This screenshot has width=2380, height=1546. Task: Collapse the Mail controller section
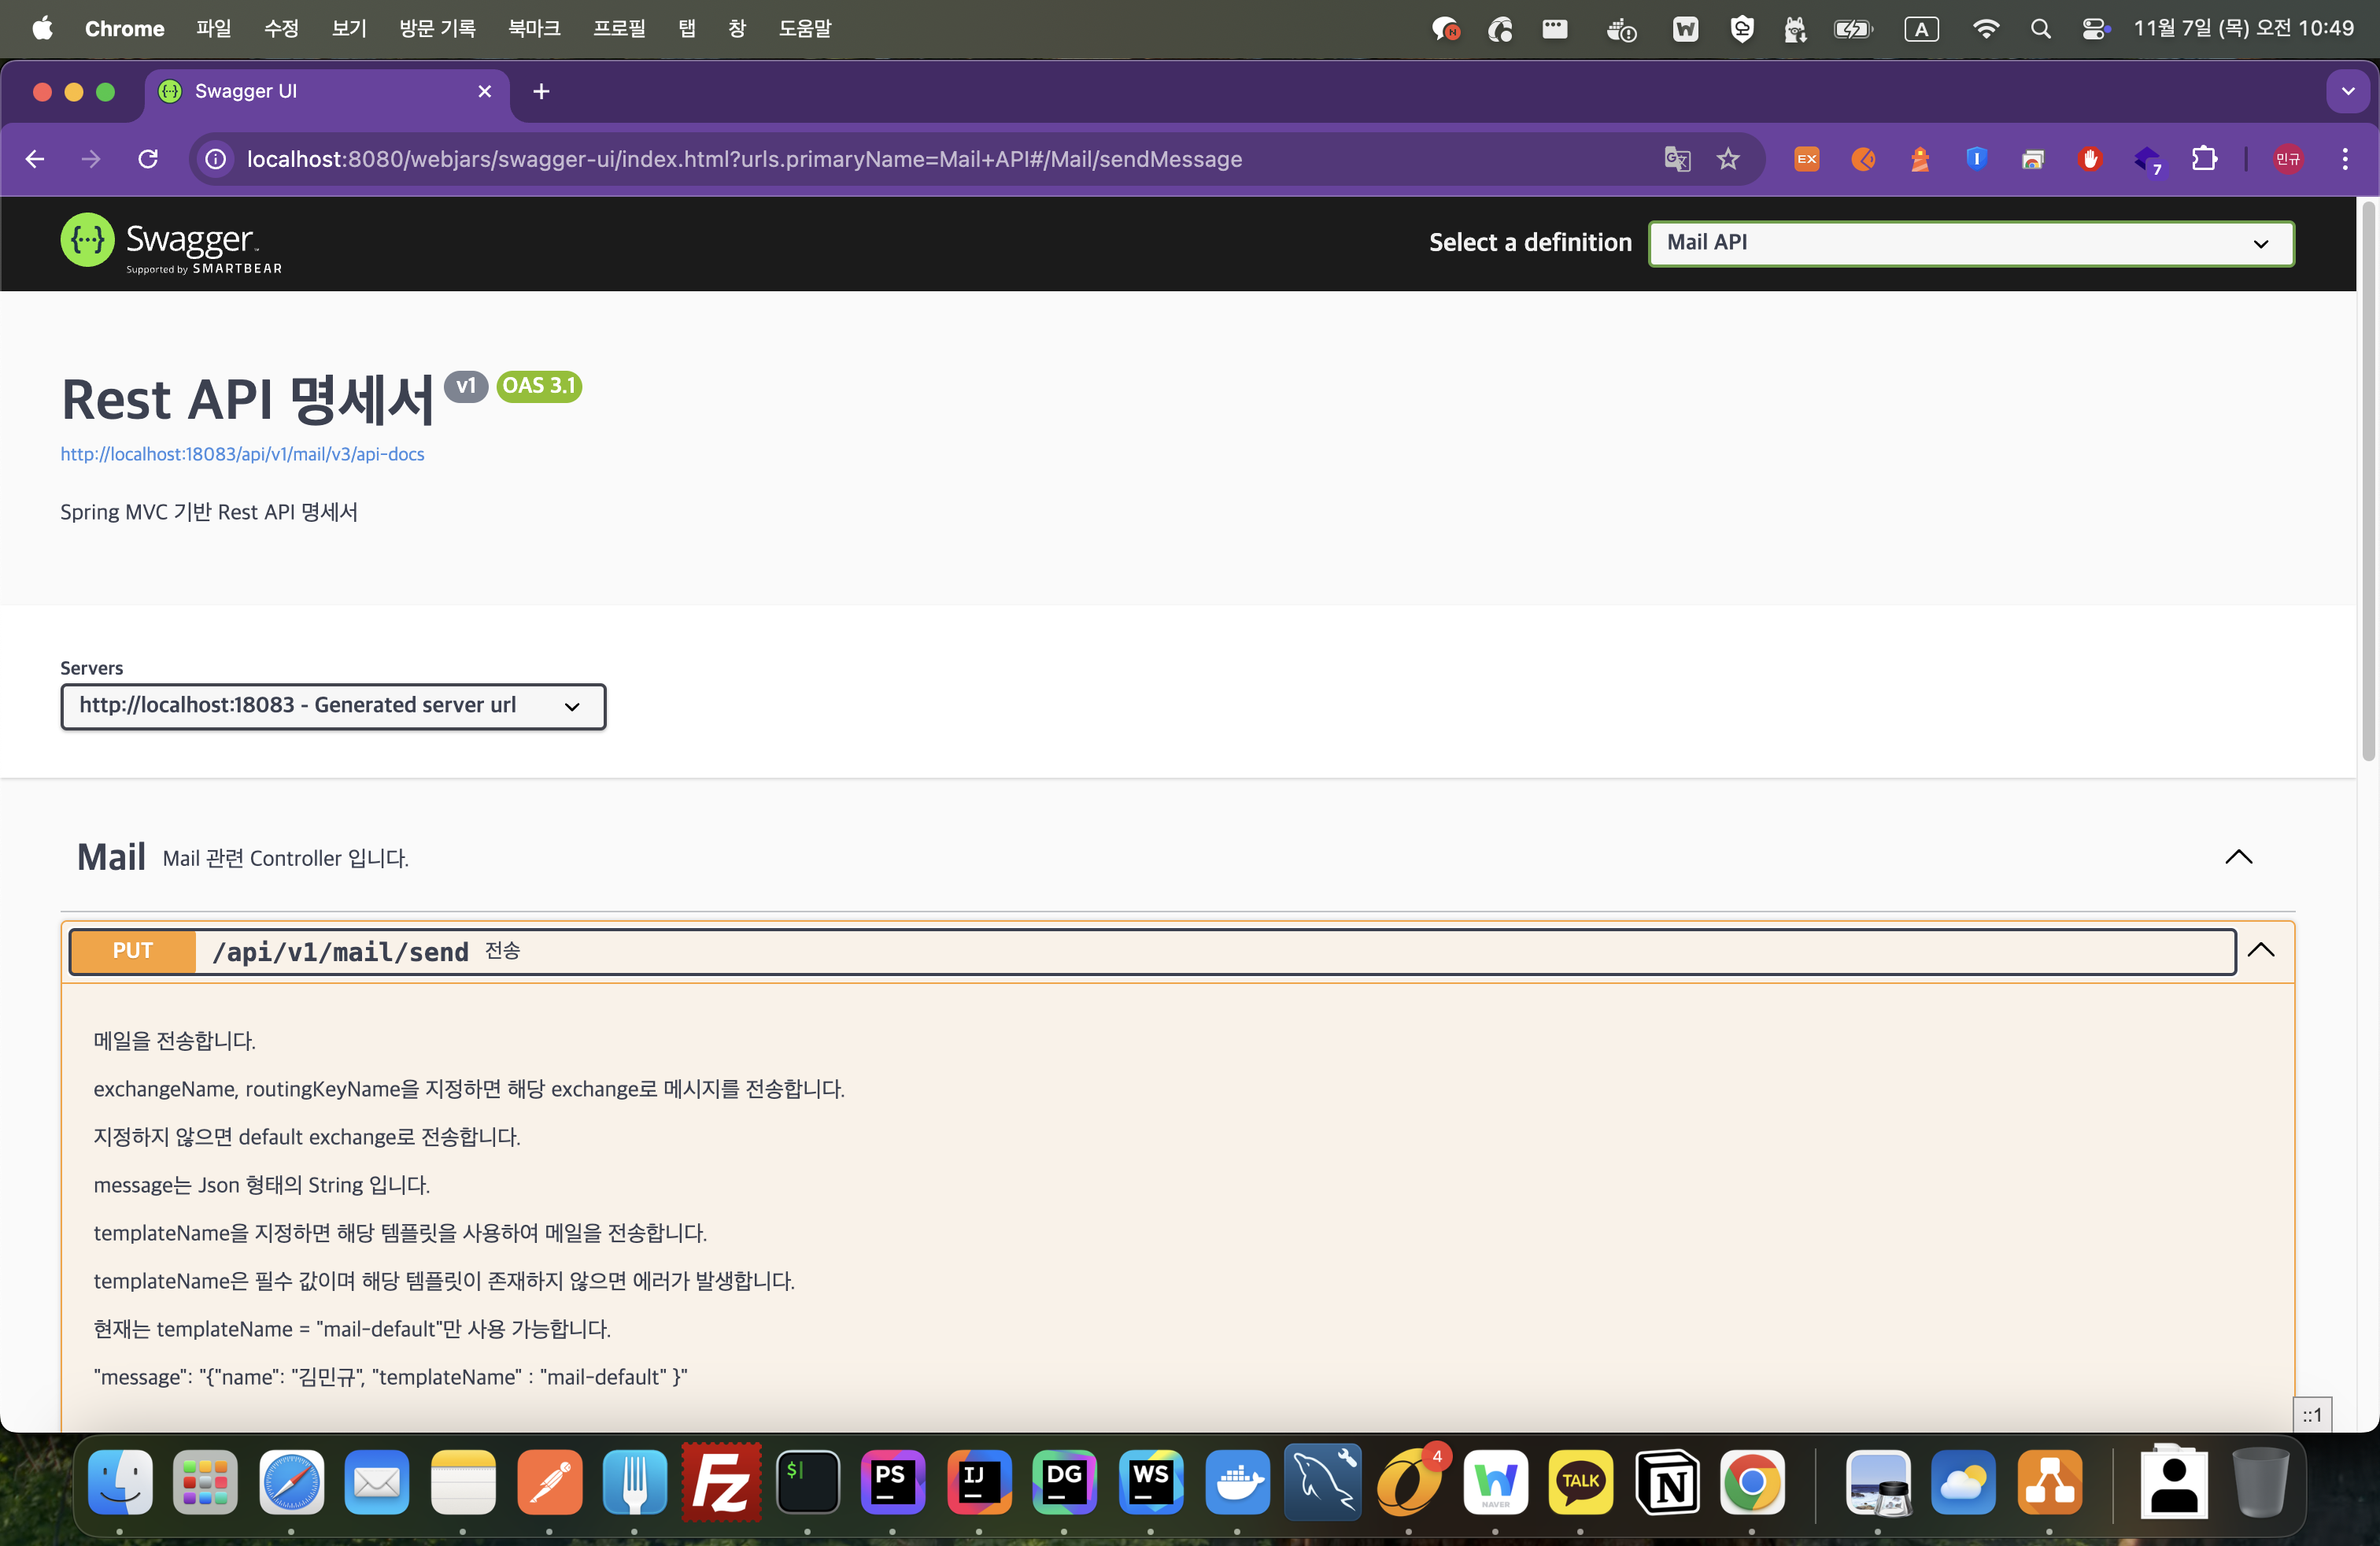tap(2238, 857)
